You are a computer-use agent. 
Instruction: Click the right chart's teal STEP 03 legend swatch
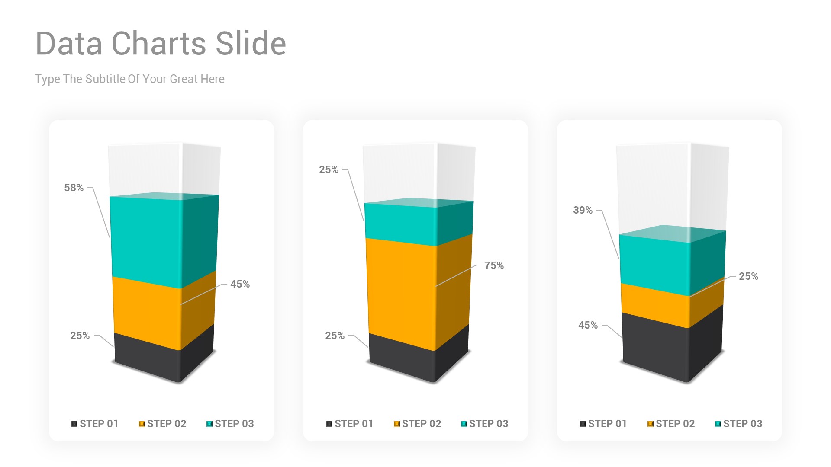[718, 424]
